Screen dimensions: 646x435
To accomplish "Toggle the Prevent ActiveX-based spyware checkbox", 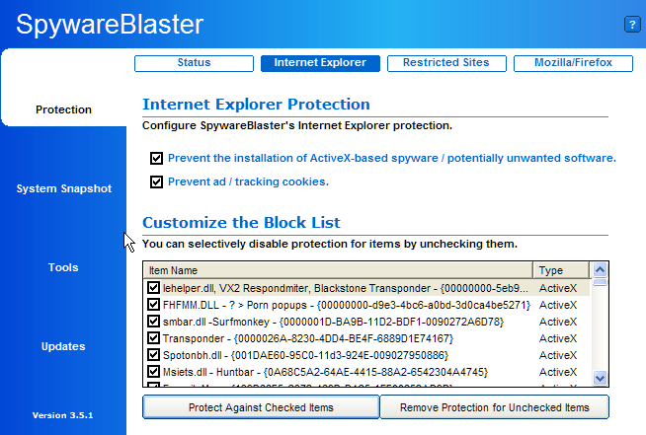I will 156,159.
